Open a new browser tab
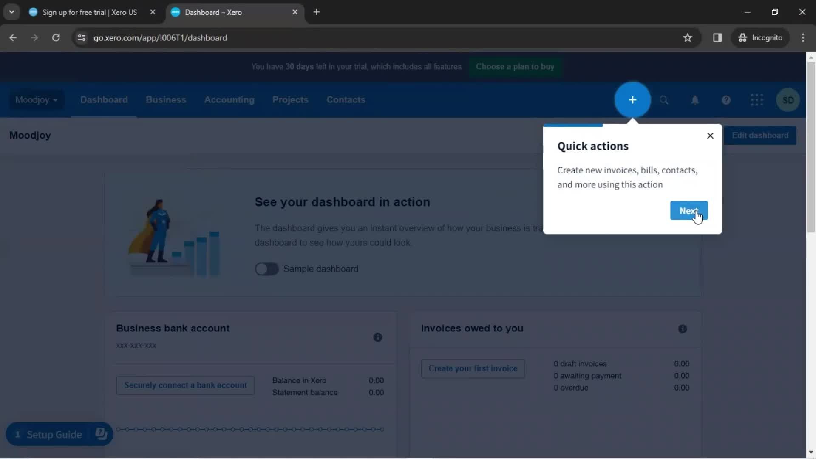 (316, 12)
